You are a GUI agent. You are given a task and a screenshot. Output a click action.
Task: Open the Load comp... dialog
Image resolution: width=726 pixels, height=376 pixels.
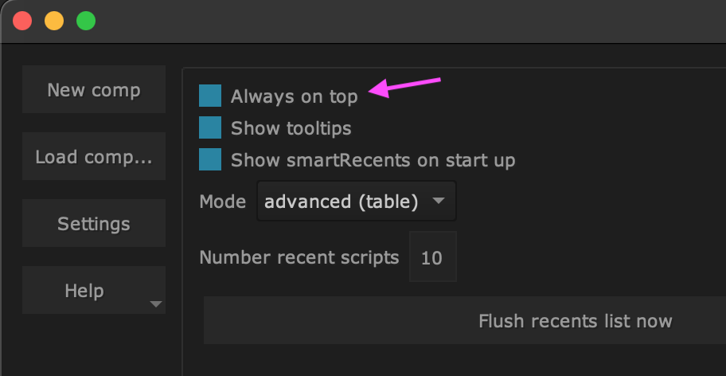tap(94, 157)
